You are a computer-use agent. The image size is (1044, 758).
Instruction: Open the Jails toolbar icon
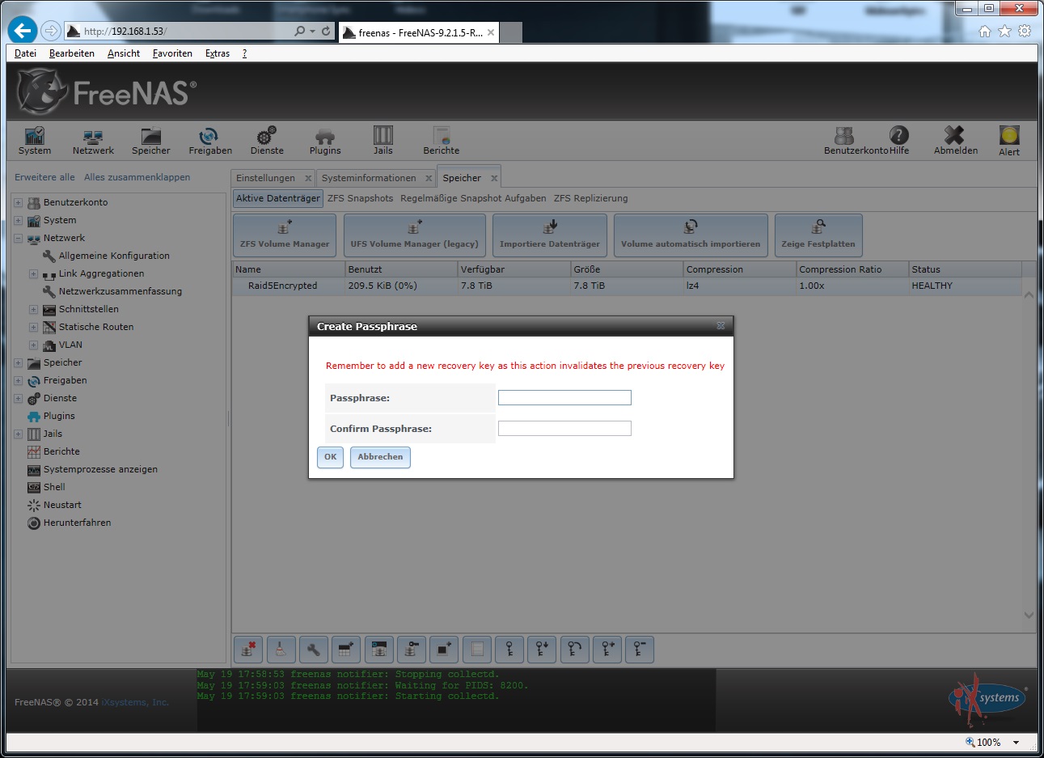[383, 141]
